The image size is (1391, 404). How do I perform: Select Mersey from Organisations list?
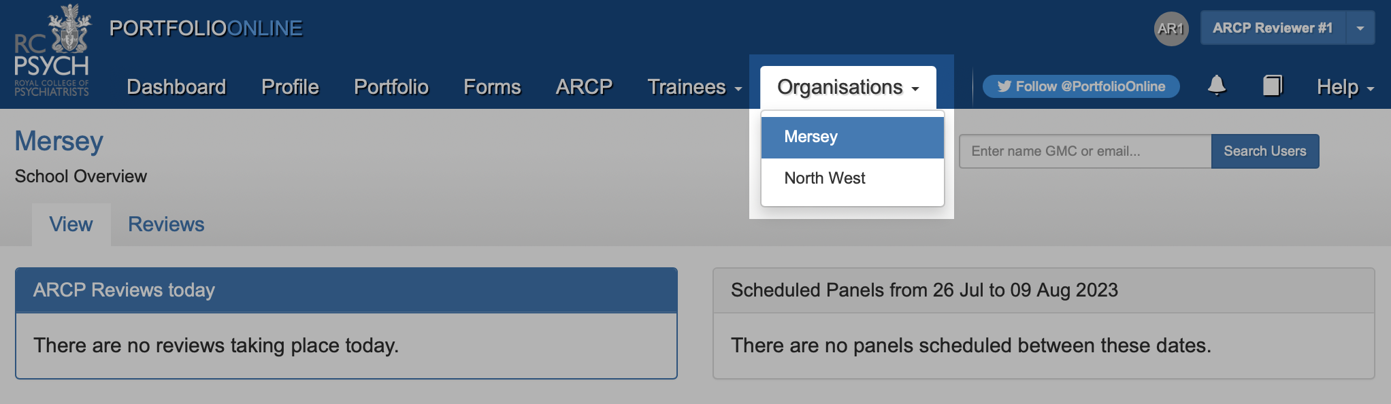pyautogui.click(x=852, y=137)
